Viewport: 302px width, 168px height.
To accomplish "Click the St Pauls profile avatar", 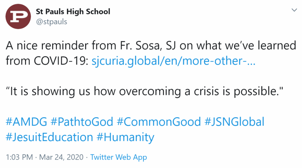I will pos(18,17).
